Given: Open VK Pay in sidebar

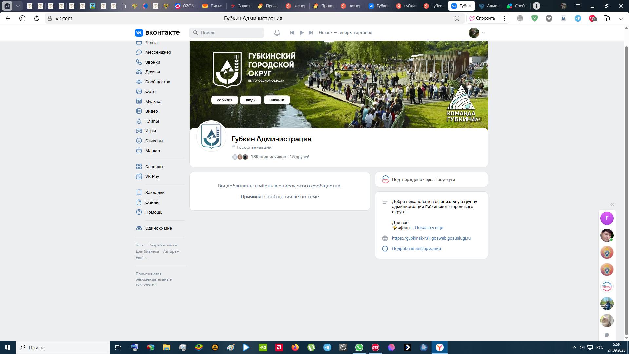Looking at the screenshot, I should [152, 177].
